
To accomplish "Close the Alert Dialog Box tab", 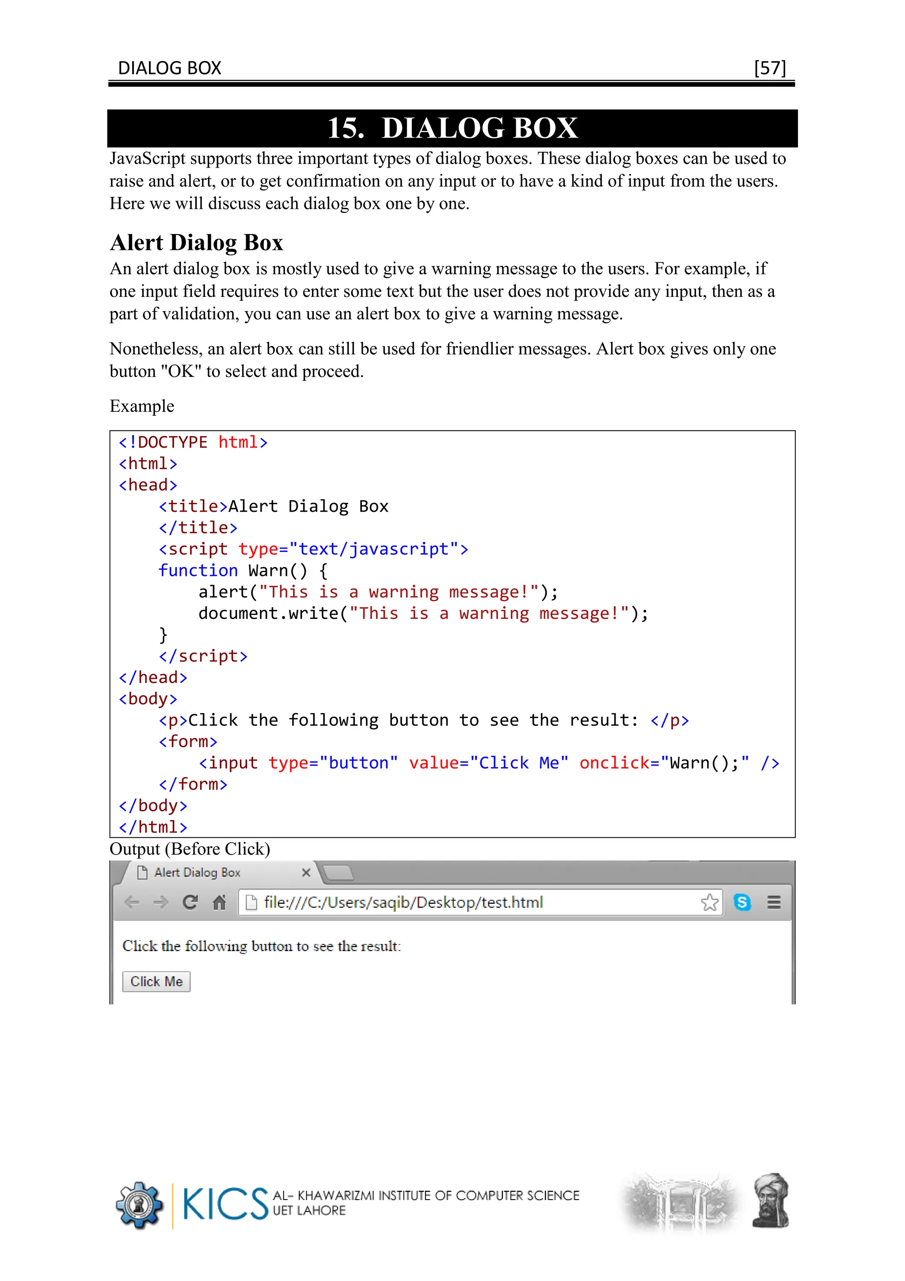I will click(306, 873).
